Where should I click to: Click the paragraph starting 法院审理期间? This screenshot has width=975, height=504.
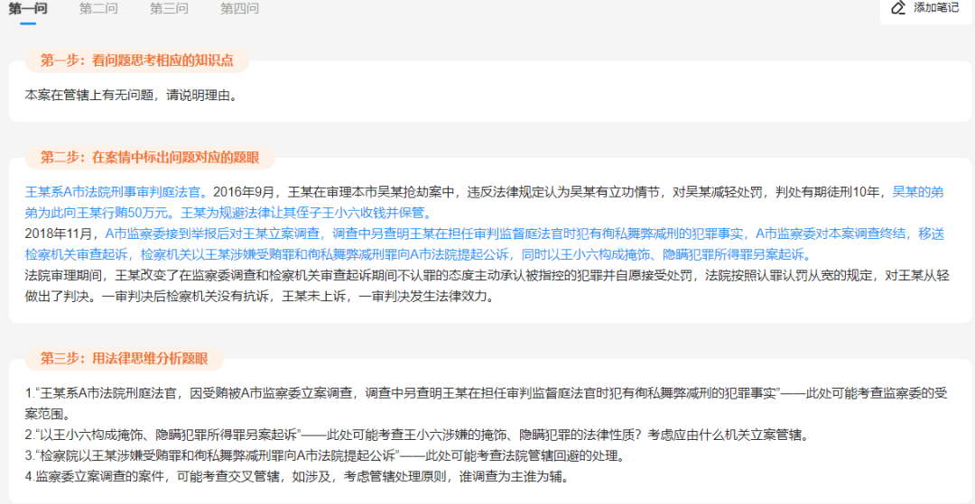pyautogui.click(x=487, y=276)
